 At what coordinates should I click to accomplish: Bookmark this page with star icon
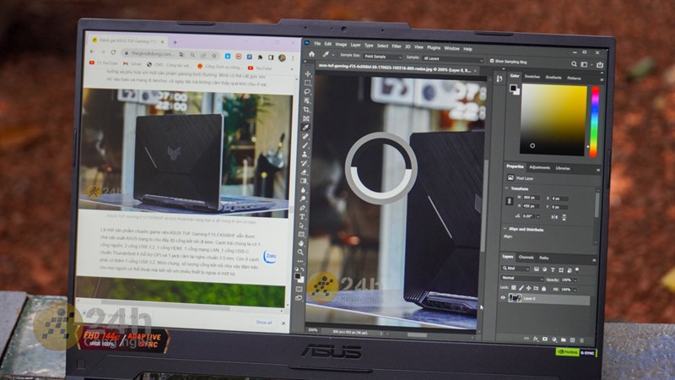214,55
